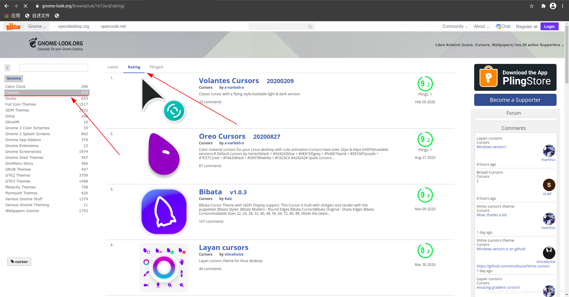
Task: Open the Bibata preview image
Action: click(x=164, y=212)
